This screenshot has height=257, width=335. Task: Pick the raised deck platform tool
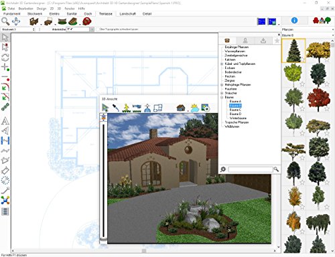pyautogui.click(x=48, y=21)
